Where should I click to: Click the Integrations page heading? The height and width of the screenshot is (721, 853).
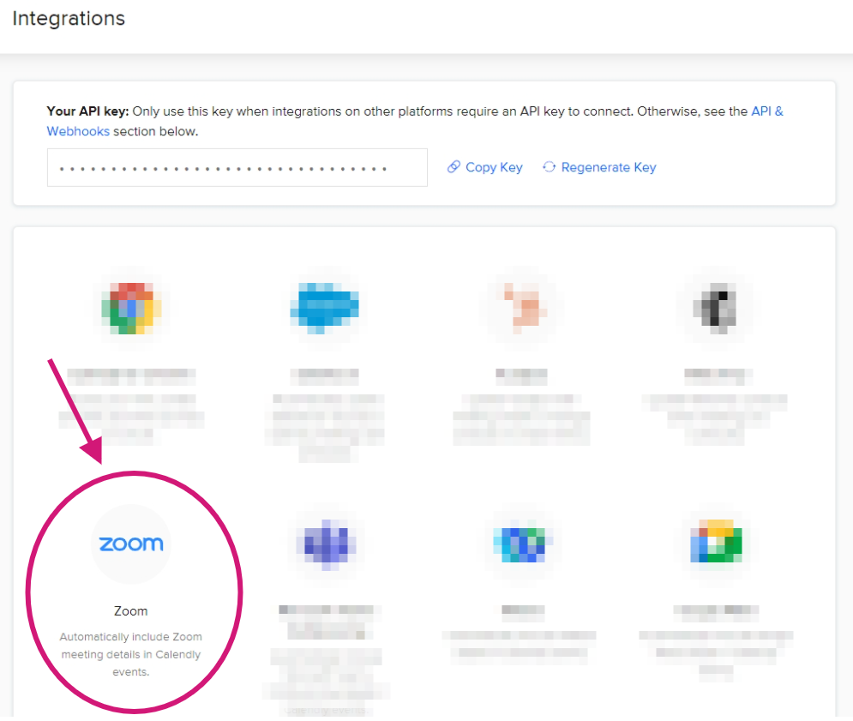69,19
